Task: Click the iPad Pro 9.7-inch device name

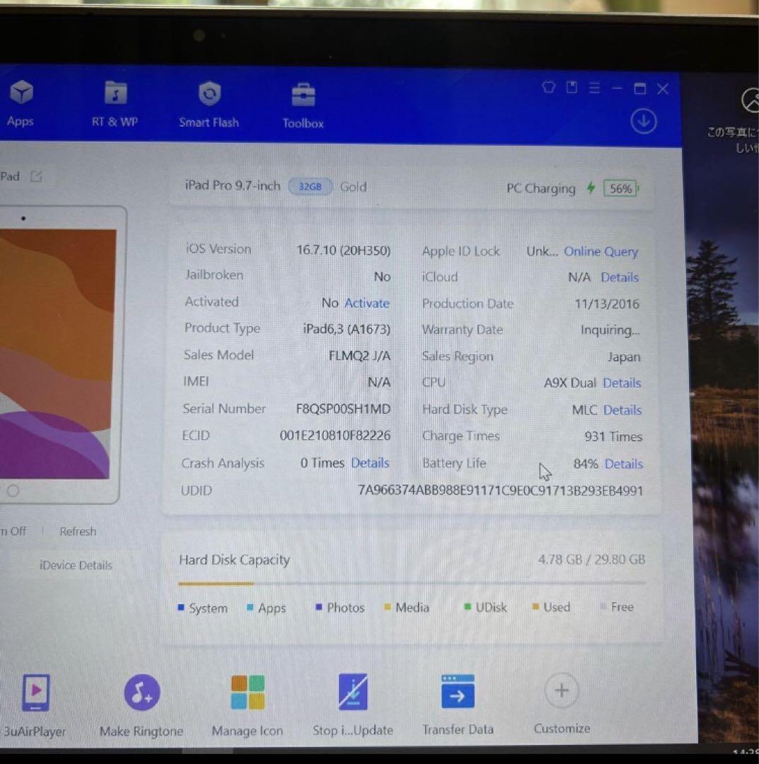Action: [233, 185]
